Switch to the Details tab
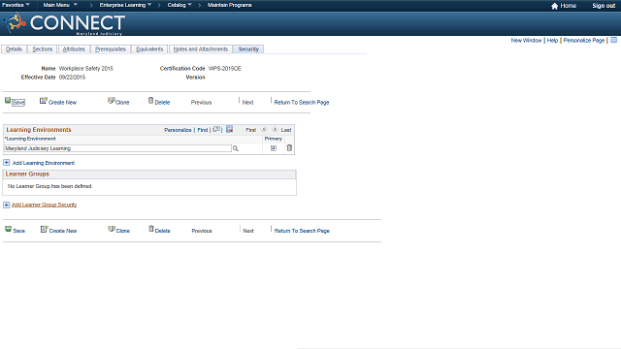The image size is (621, 349). [x=14, y=49]
